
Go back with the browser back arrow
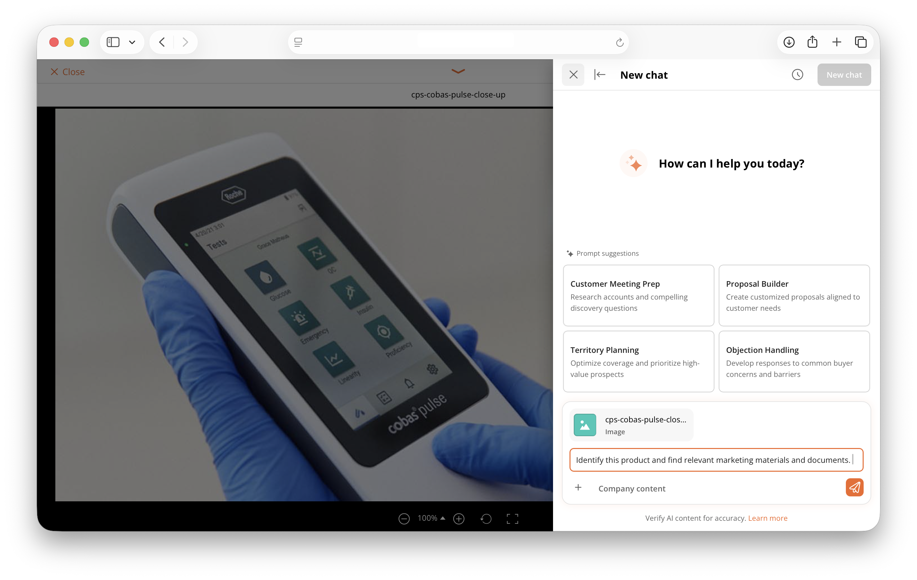click(x=162, y=42)
